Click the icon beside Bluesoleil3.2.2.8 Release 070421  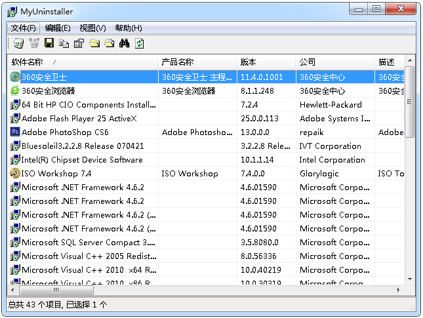(15, 146)
